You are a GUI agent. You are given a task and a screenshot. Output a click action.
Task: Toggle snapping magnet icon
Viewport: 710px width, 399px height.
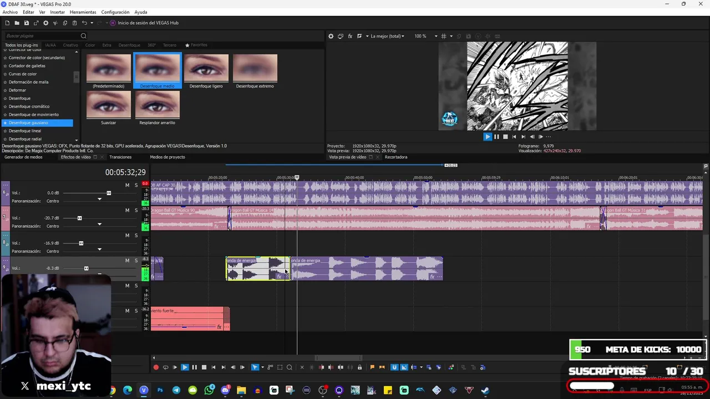coord(394,367)
